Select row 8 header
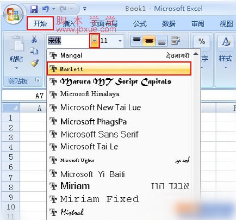Viewport: 236px width, 220px height. (x=11, y=187)
